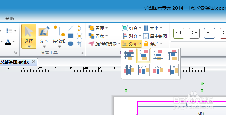
Task: Expand the 保护 dropdown arrow
Action: point(161,44)
